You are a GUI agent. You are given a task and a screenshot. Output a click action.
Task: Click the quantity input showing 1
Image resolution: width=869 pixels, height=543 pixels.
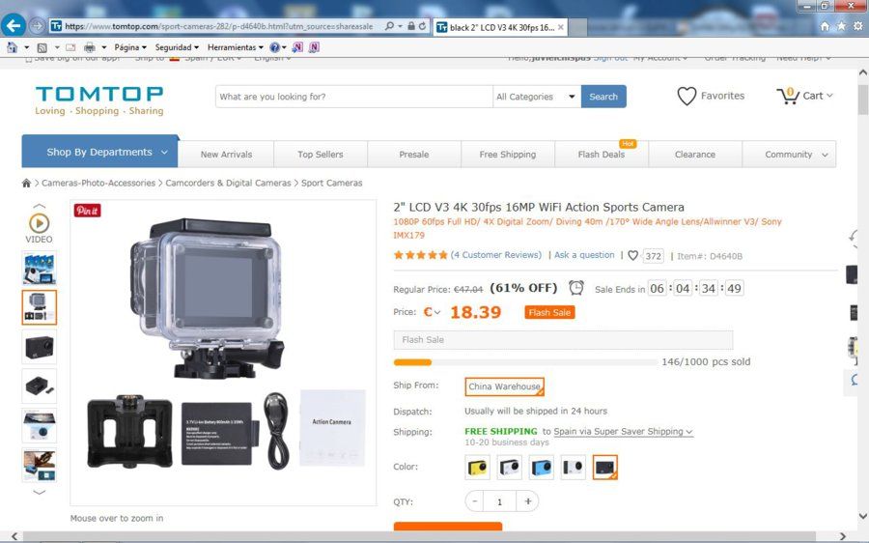500,501
